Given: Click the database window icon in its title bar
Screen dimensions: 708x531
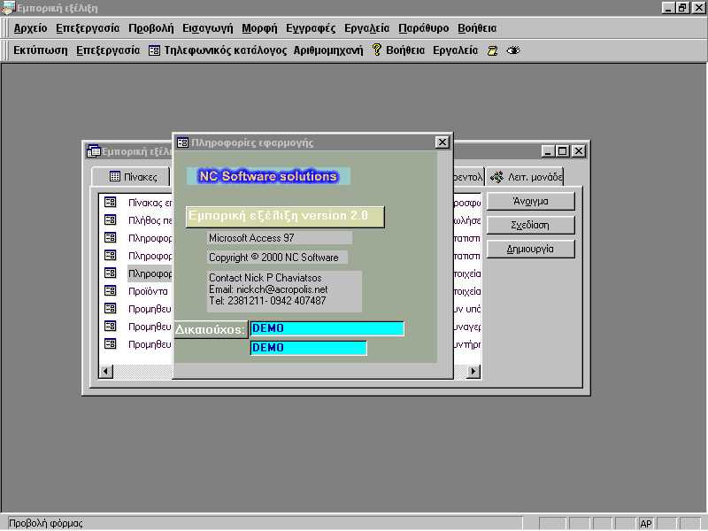Looking at the screenshot, I should [94, 150].
